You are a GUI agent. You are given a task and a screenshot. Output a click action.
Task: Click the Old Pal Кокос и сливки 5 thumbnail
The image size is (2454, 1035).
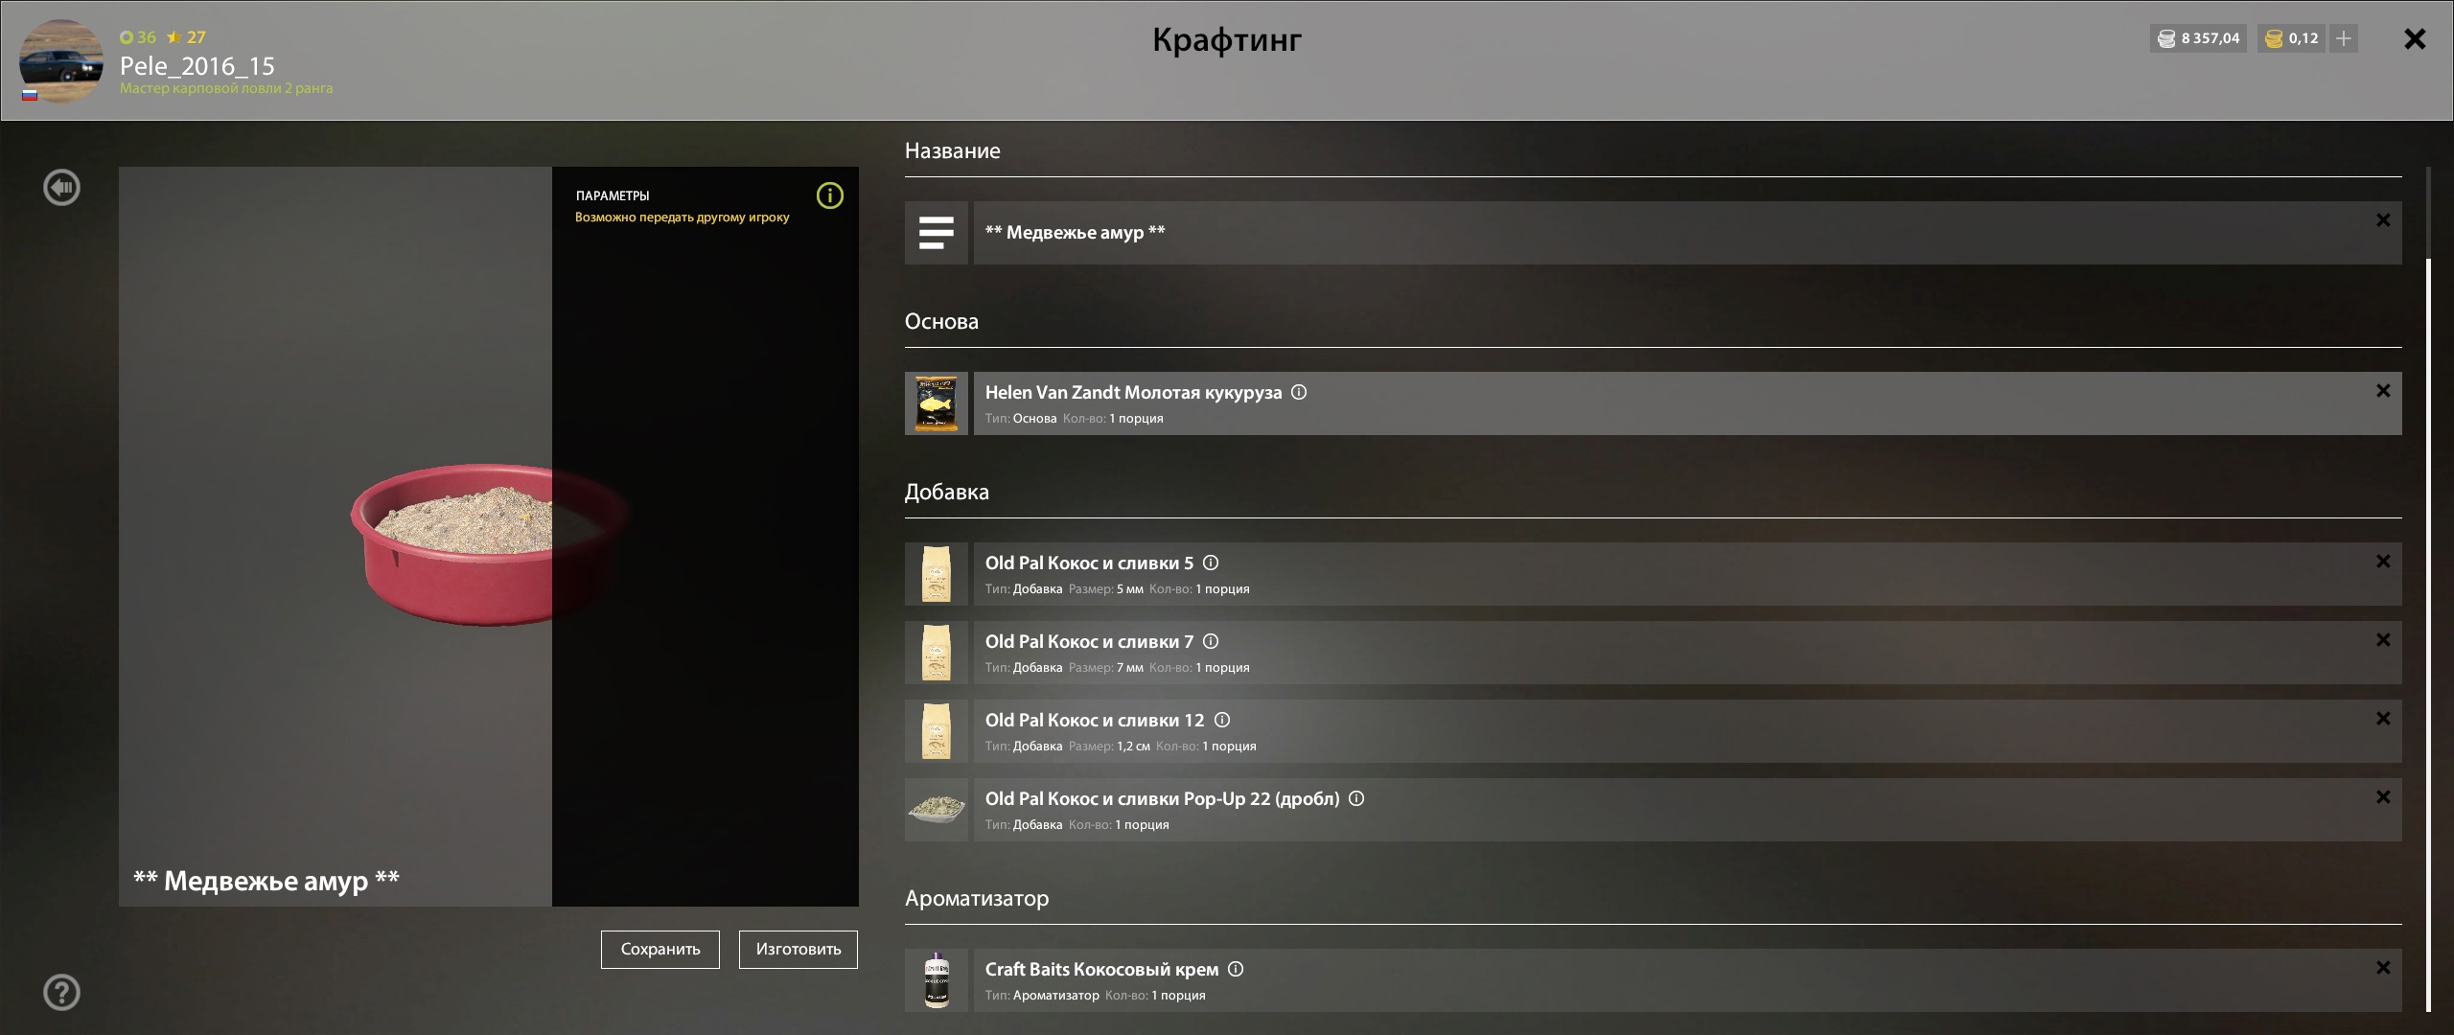point(936,574)
